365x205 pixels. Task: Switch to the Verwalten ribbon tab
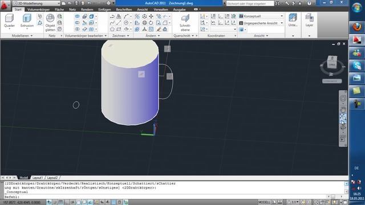(161, 10)
